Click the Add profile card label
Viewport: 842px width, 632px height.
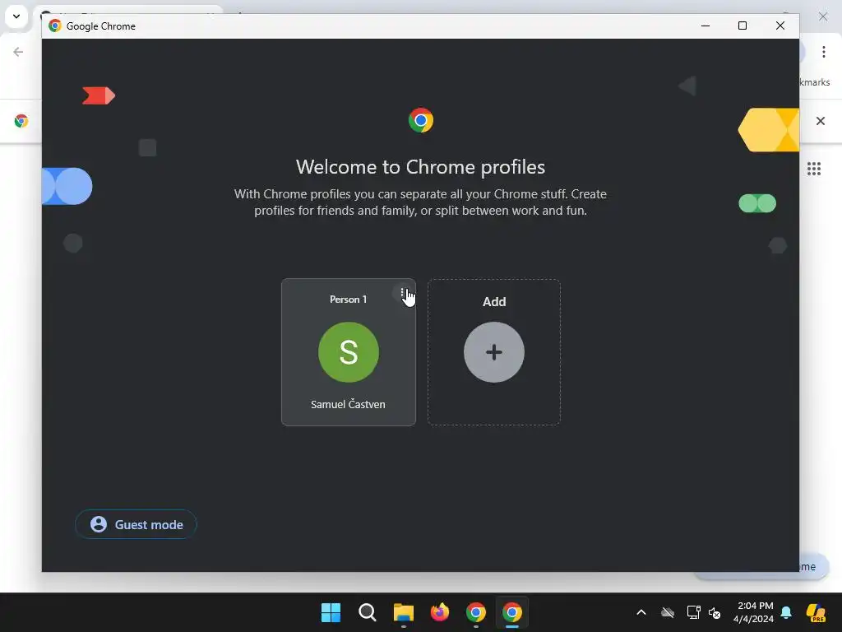pos(494,301)
